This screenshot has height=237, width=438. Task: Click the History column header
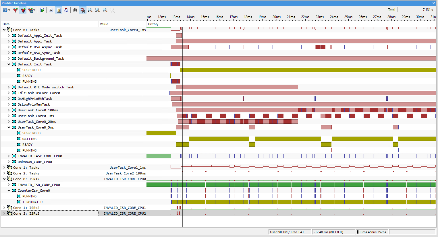tap(153, 24)
